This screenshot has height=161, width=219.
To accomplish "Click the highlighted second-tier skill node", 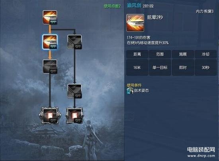I will (x=50, y=42).
